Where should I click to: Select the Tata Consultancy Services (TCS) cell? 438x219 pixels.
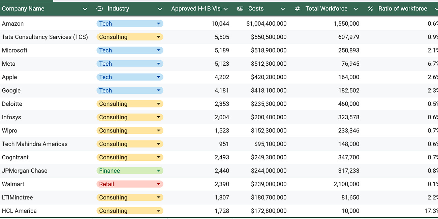click(x=46, y=37)
